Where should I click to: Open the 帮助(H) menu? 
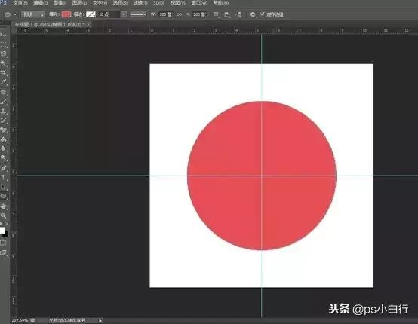221,3
